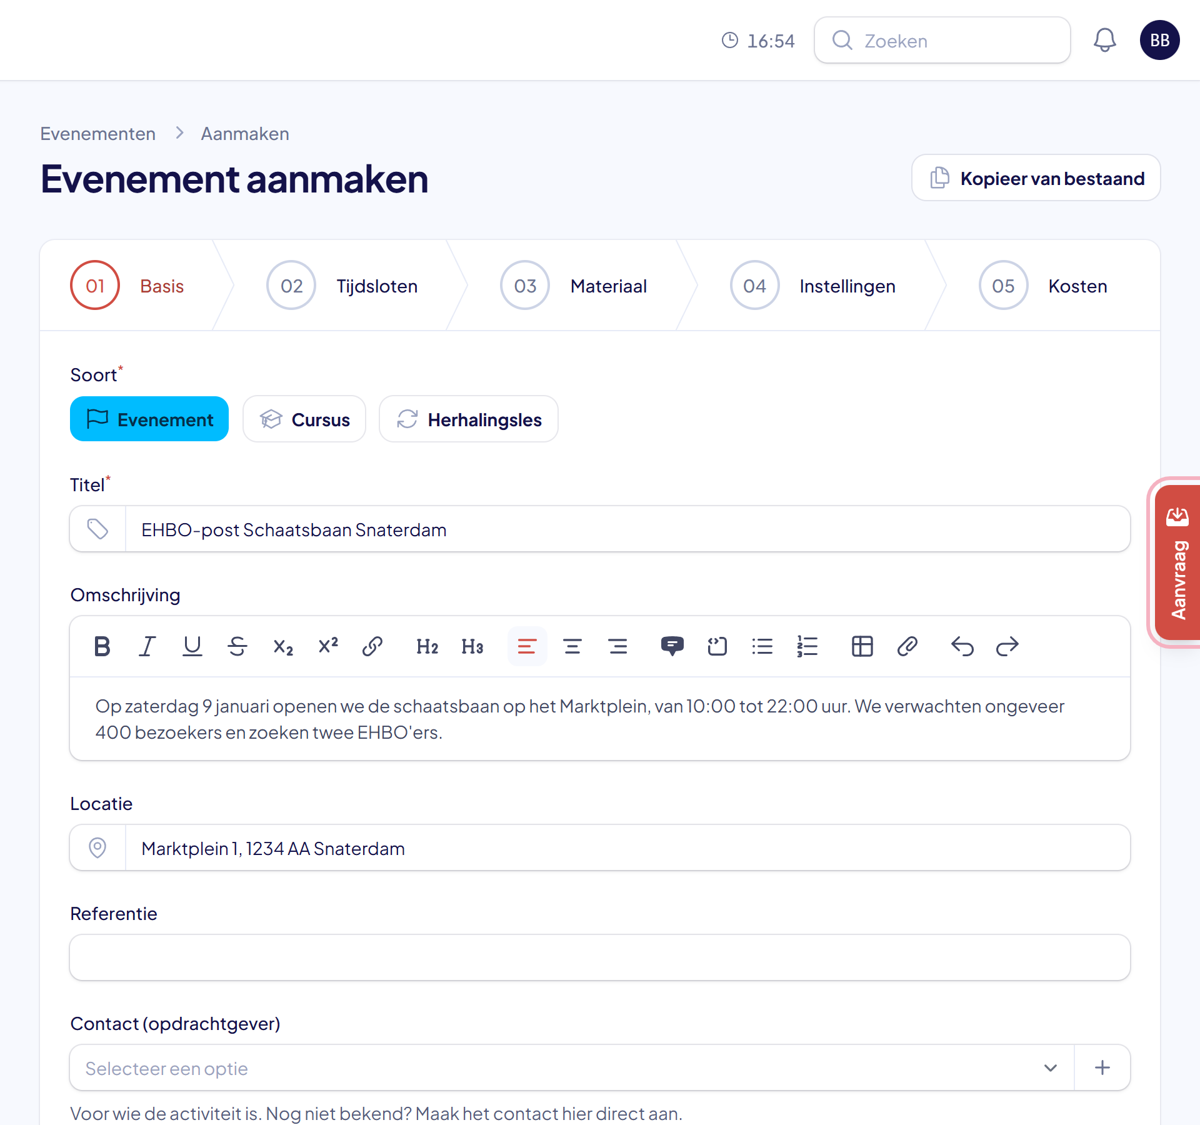This screenshot has width=1200, height=1125.
Task: Select the 01 Basis step
Action: 127,286
